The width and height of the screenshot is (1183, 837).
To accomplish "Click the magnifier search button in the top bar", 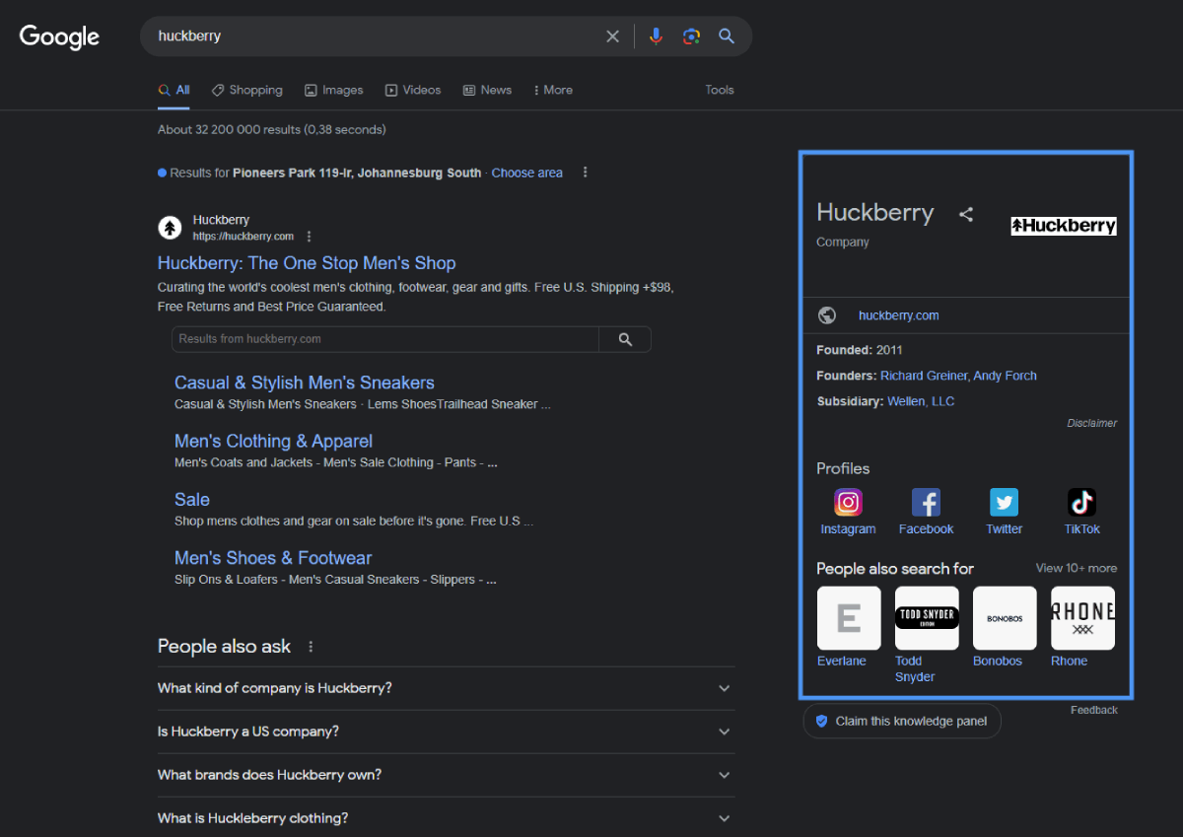I will tap(727, 36).
